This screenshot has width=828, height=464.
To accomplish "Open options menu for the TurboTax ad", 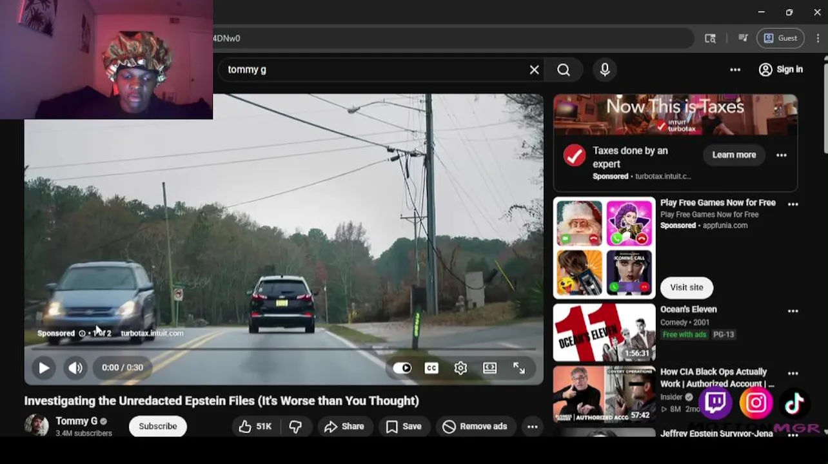I will 782,155.
